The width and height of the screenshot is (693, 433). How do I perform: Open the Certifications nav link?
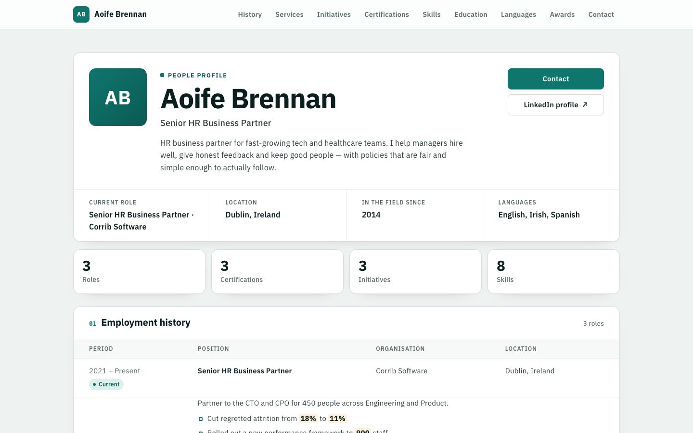pyautogui.click(x=386, y=14)
